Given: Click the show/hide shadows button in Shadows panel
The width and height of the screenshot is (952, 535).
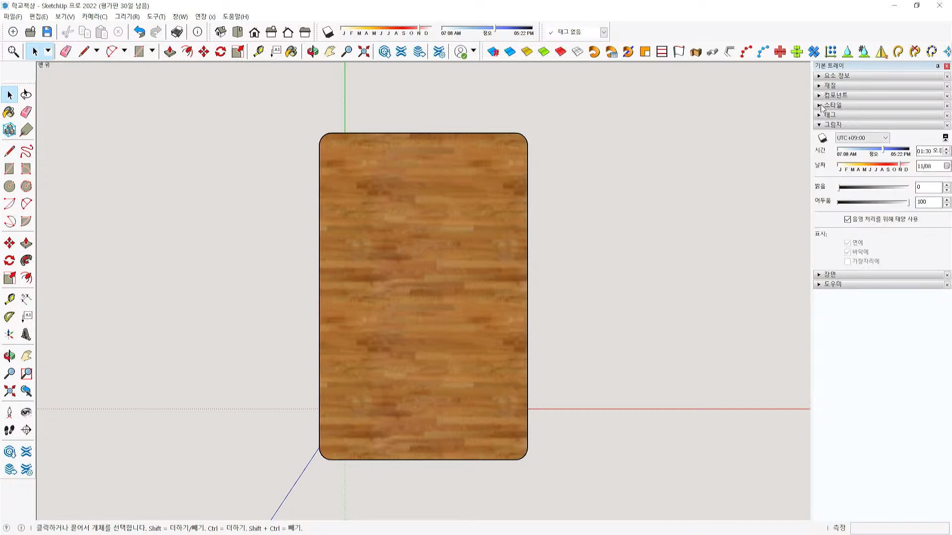Looking at the screenshot, I should coord(823,138).
